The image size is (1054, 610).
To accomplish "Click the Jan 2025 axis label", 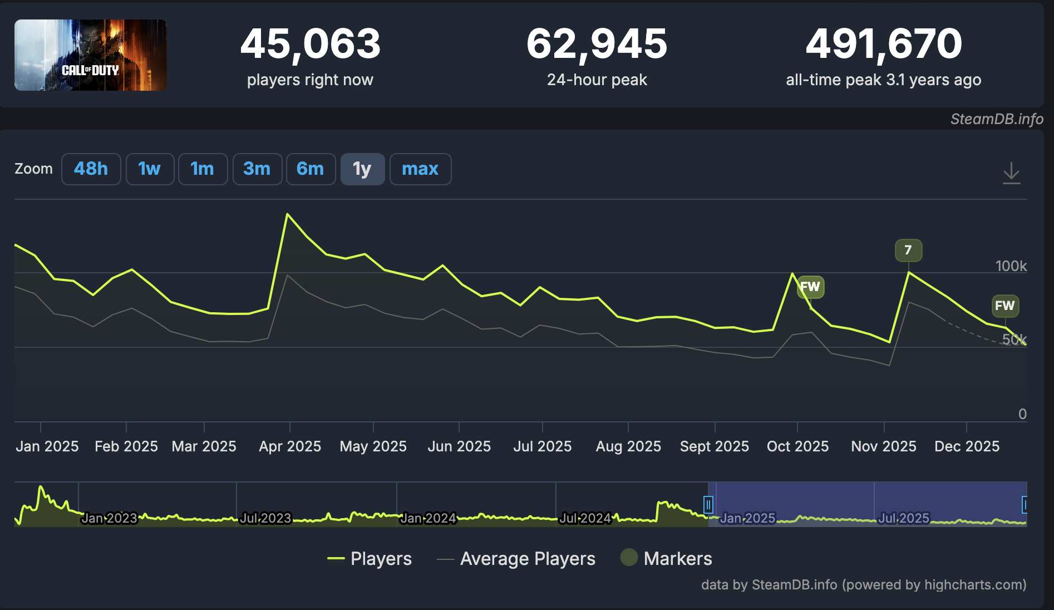I will [x=47, y=446].
